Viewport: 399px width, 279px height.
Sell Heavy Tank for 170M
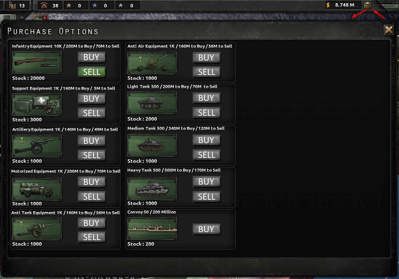tap(206, 196)
